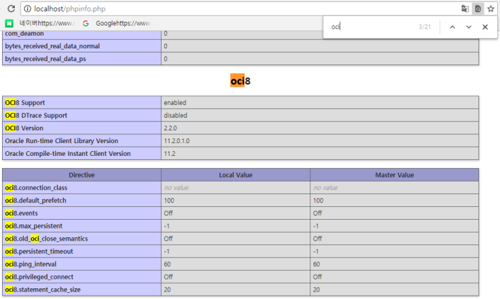The width and height of the screenshot is (500, 299).
Task: Click the find-in-page icon in address bar
Action: pyautogui.click(x=478, y=9)
